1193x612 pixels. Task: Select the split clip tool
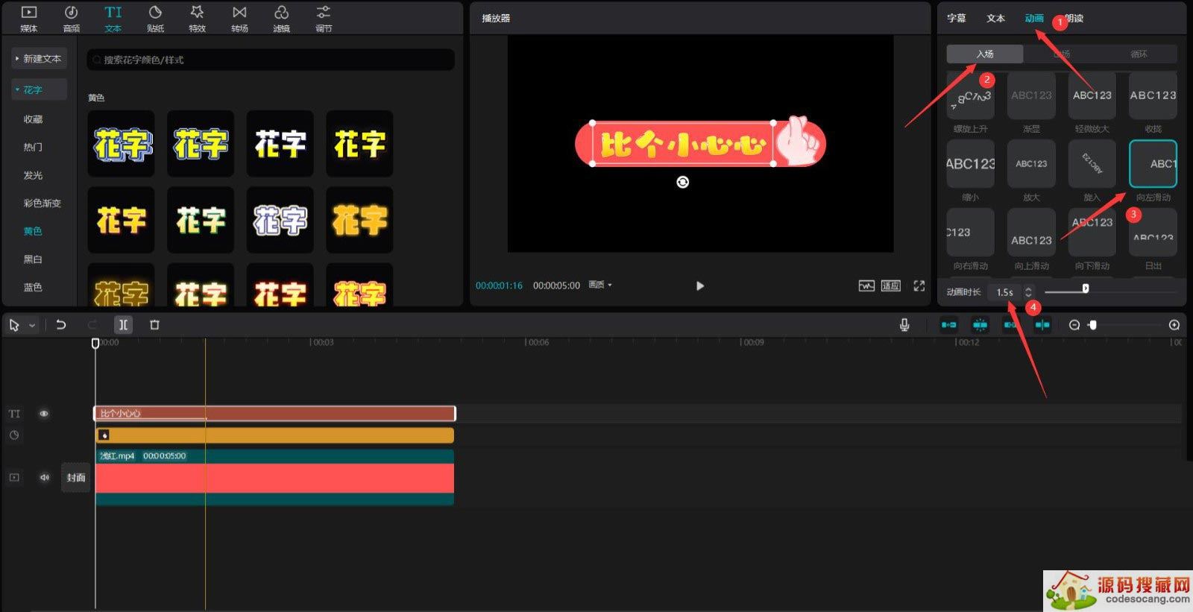point(123,325)
